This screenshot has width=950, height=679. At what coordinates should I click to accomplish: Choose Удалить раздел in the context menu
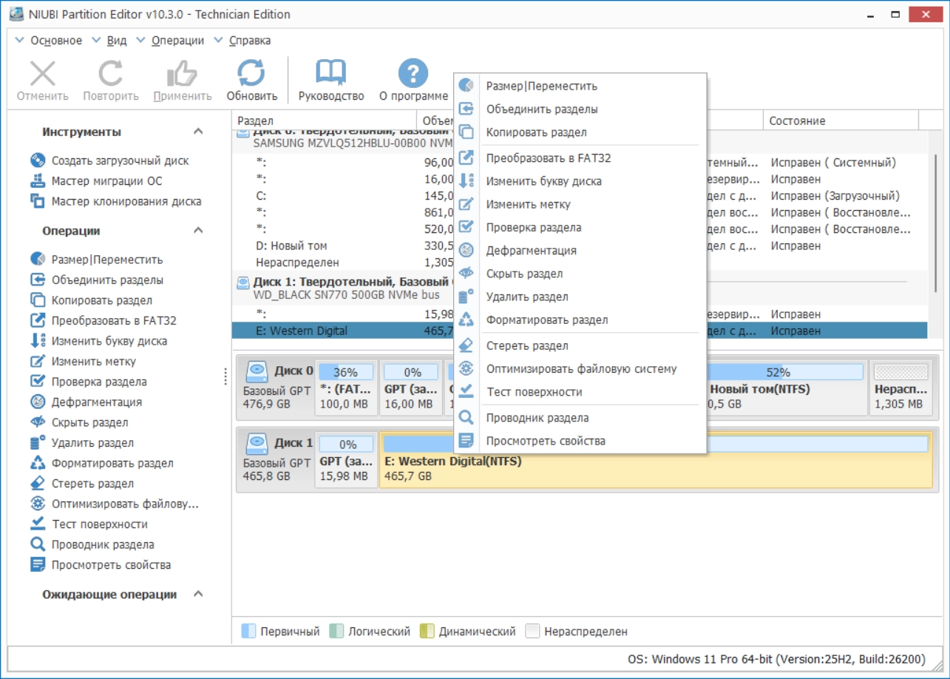click(580, 297)
